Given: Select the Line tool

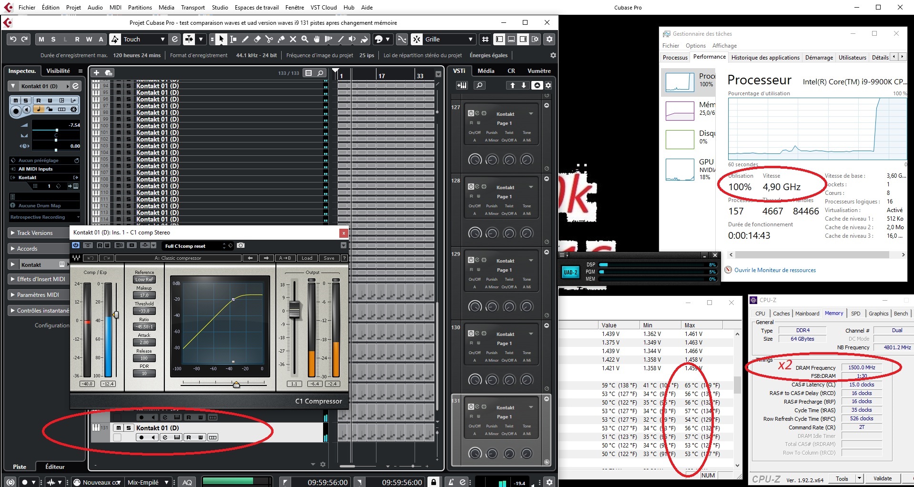Looking at the screenshot, I should pos(341,39).
